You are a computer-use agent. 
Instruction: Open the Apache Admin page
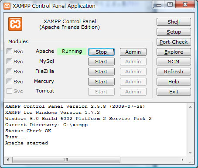[133, 52]
